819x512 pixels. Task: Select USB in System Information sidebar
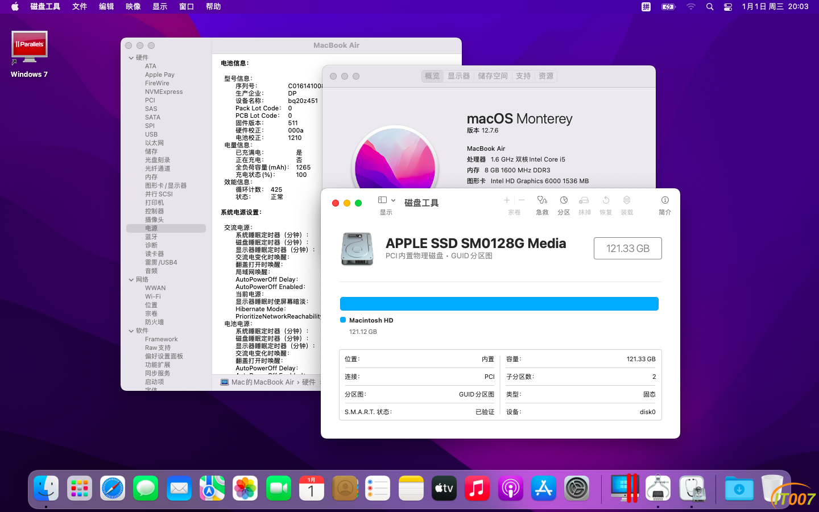coord(166,134)
